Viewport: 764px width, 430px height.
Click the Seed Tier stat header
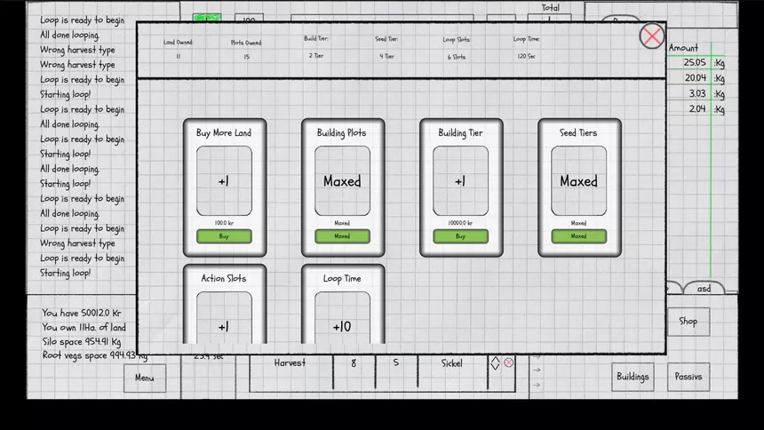pos(386,39)
